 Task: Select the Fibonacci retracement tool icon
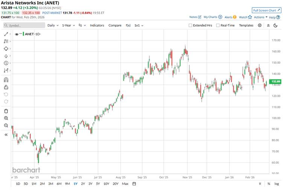pos(6,41)
